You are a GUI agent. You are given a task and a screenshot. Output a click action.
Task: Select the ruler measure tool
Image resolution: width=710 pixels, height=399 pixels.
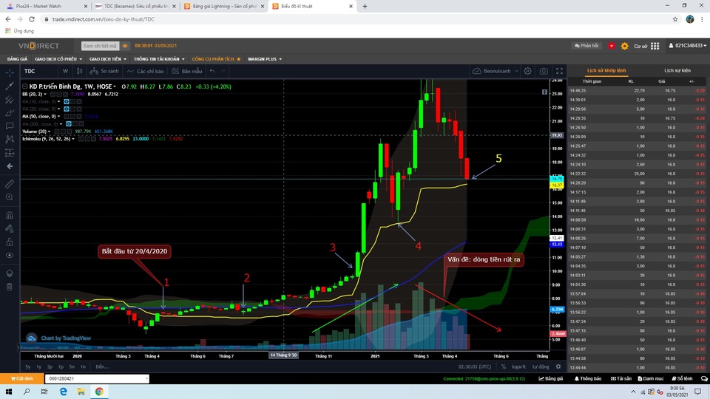click(x=10, y=184)
